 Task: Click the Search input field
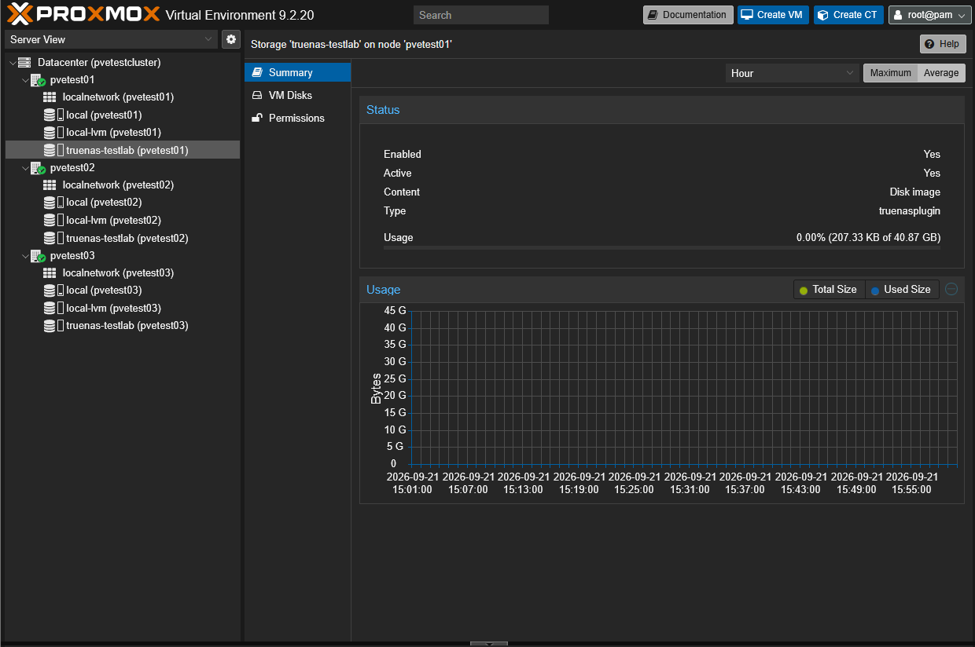(x=481, y=15)
